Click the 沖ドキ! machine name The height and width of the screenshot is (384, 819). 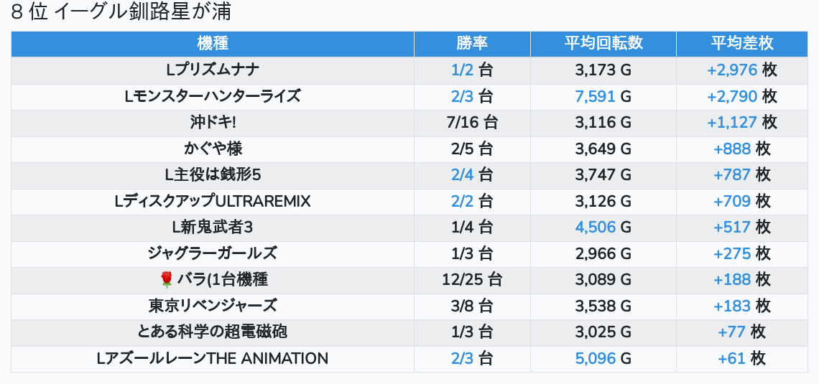click(x=212, y=122)
